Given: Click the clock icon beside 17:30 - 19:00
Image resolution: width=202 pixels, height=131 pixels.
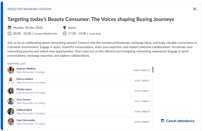Looking at the screenshot, I should pyautogui.click(x=65, y=34).
